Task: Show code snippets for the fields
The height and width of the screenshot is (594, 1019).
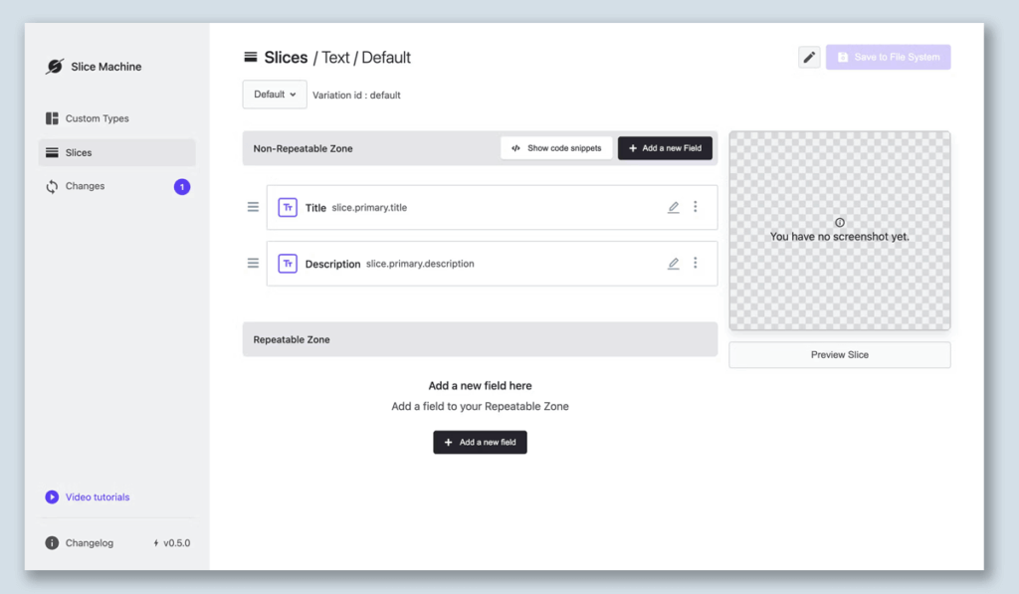Action: point(556,148)
